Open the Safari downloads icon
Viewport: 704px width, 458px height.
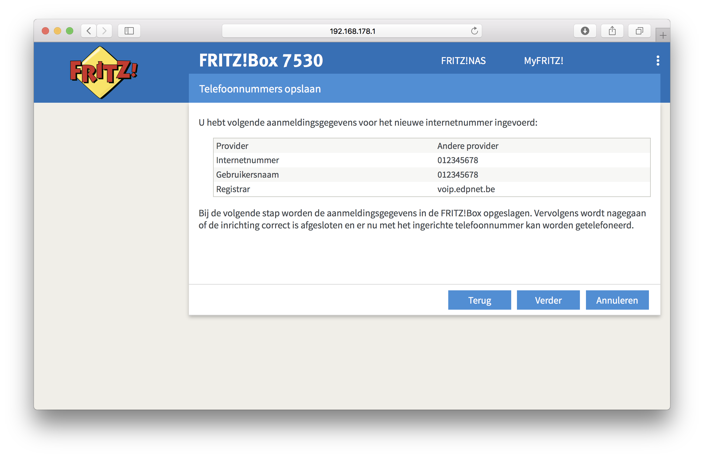[585, 31]
